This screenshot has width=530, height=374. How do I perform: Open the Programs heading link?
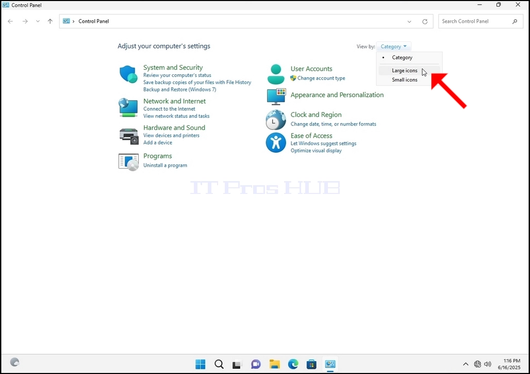158,156
